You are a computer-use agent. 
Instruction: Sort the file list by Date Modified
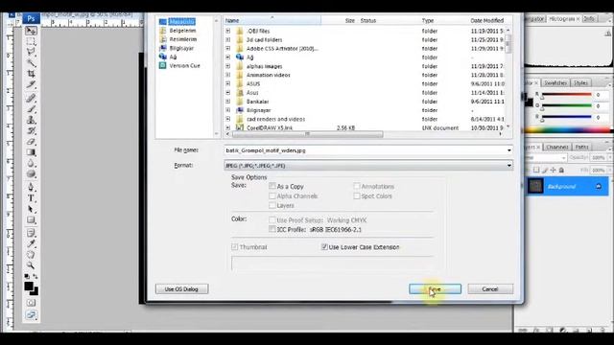[487, 20]
